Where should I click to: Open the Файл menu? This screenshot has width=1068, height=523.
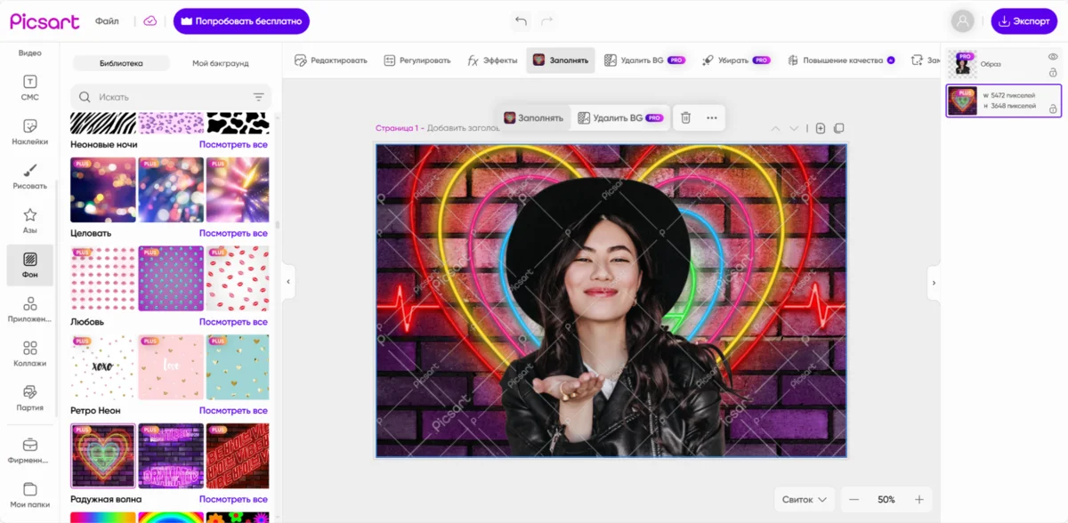pyautogui.click(x=107, y=21)
